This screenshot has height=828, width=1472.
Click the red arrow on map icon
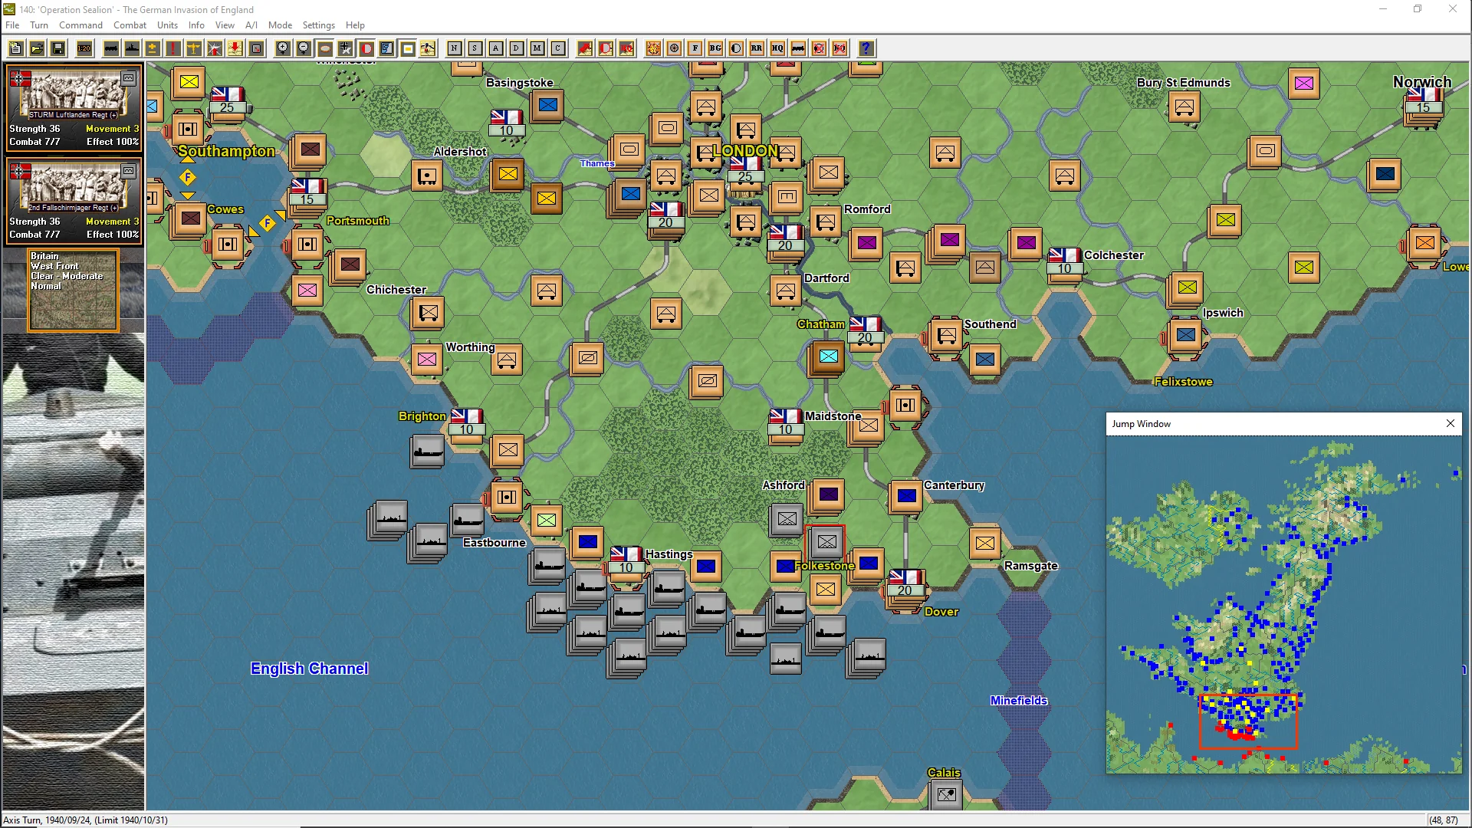(x=585, y=48)
